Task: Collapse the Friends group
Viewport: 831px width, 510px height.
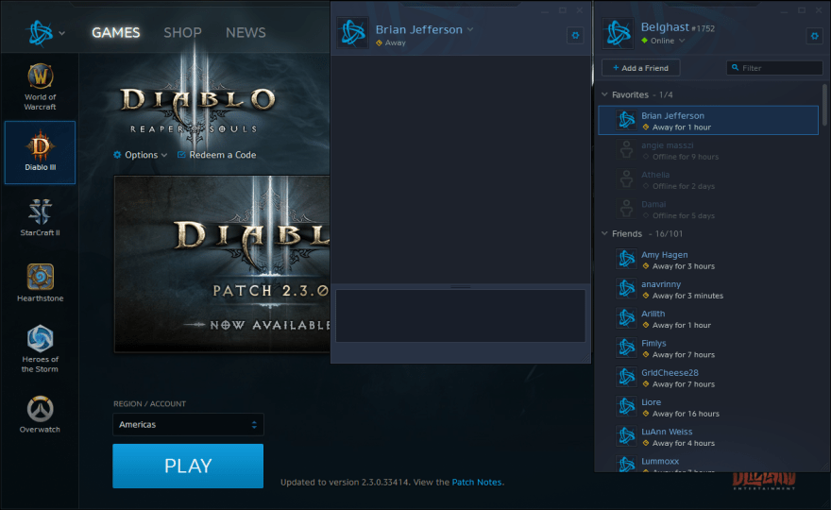Action: [604, 233]
